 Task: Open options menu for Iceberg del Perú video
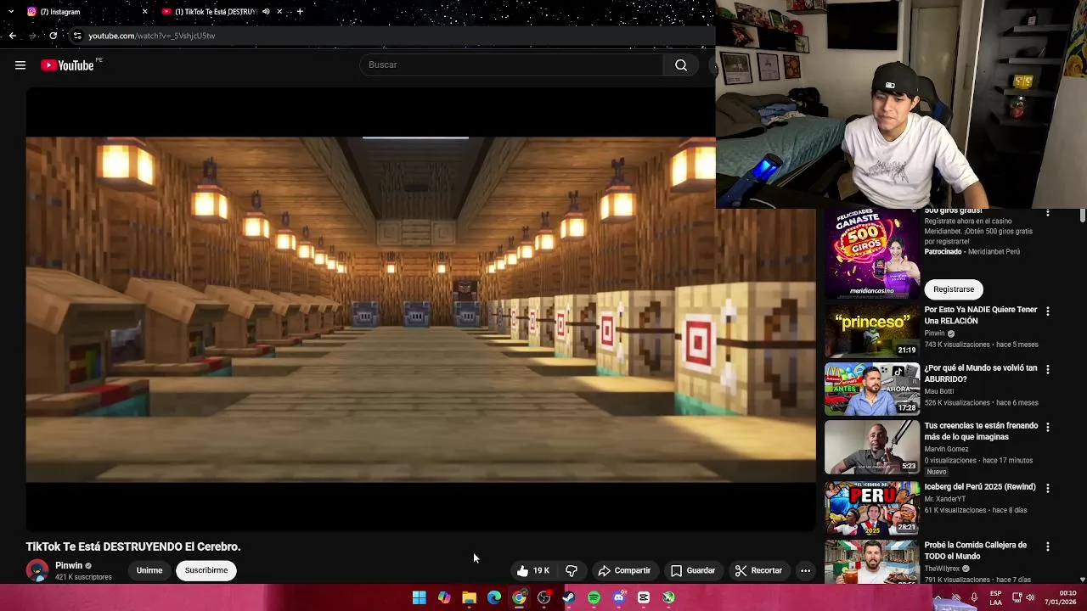click(x=1048, y=488)
